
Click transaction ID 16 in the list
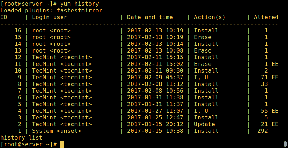pos(18,30)
